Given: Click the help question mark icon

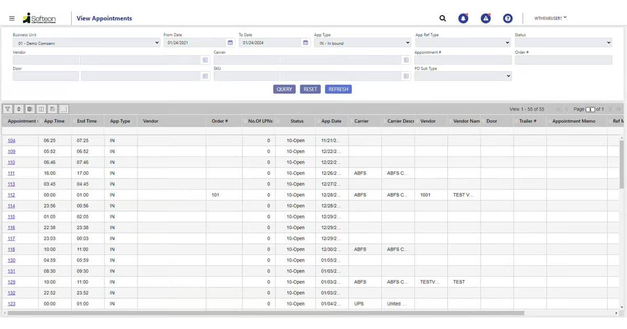Looking at the screenshot, I should point(507,18).
